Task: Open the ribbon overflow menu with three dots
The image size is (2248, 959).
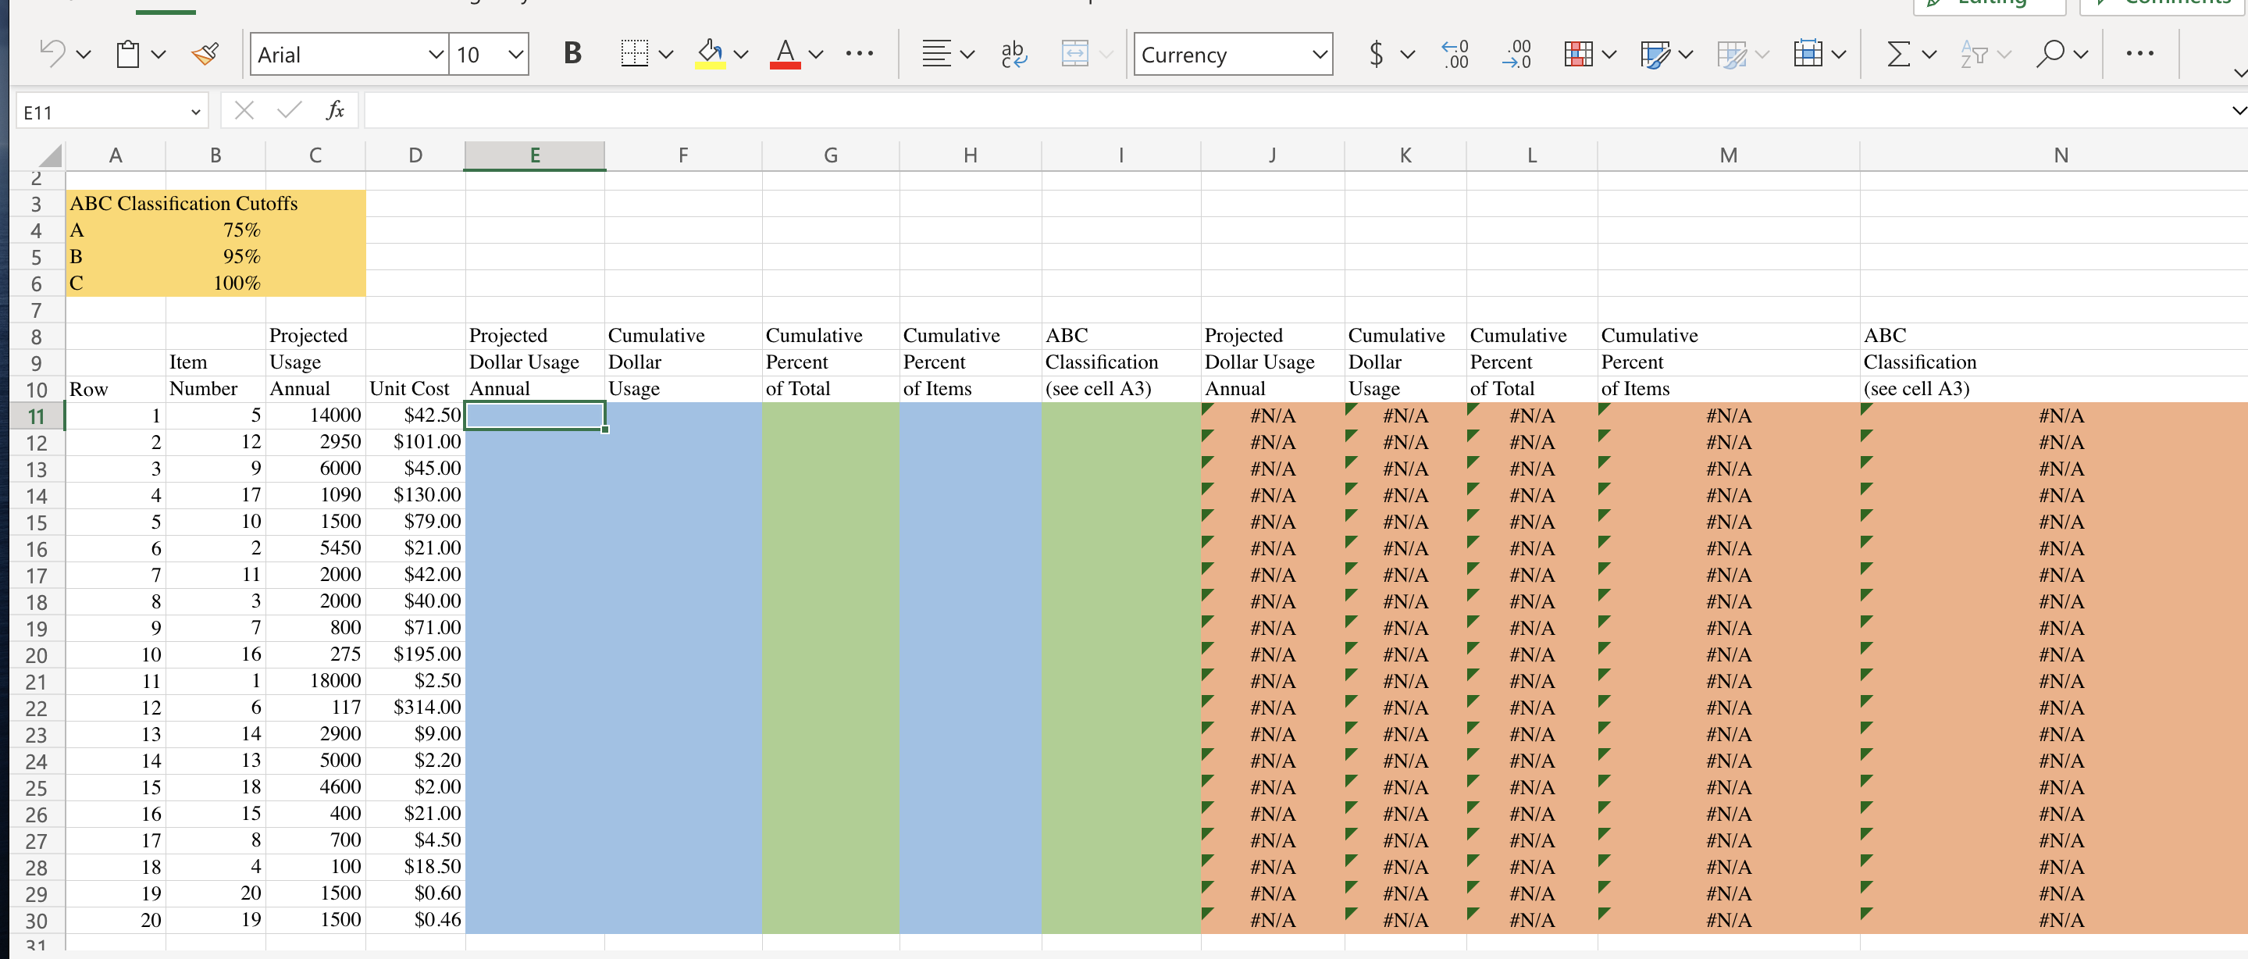Action: (x=2141, y=54)
